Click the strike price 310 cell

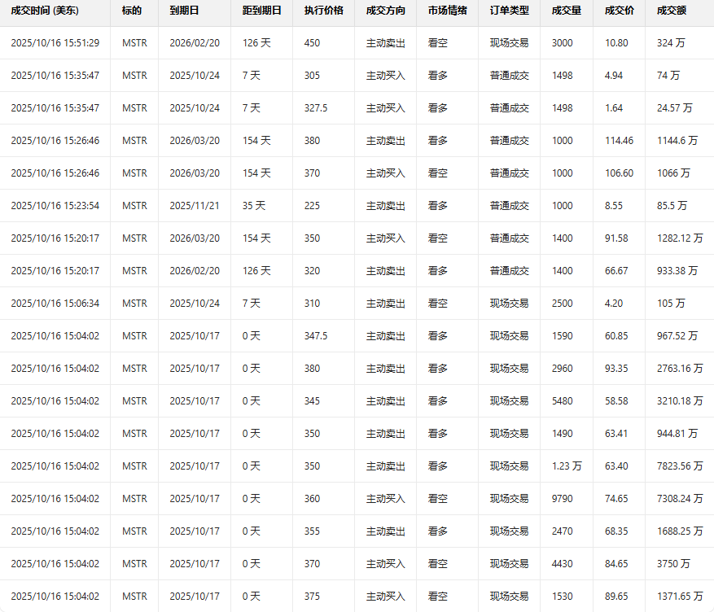point(312,304)
